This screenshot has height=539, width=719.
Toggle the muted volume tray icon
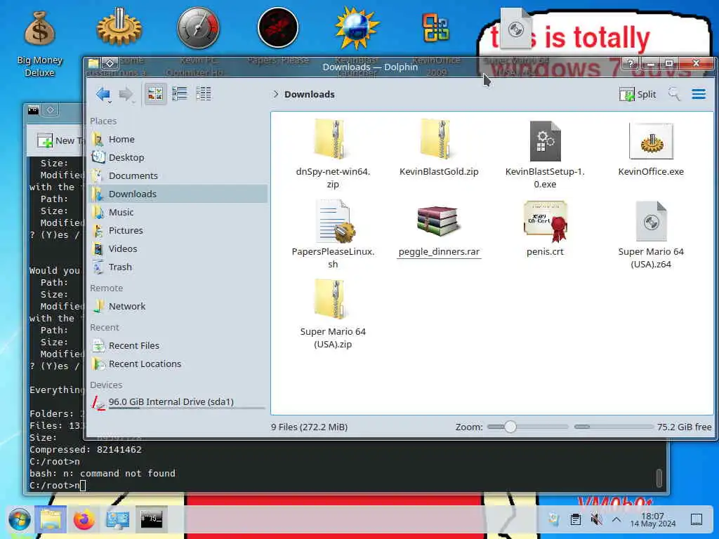coord(596,519)
